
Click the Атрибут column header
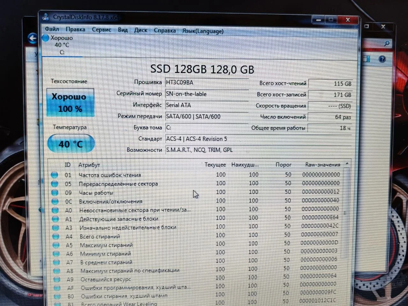point(89,165)
